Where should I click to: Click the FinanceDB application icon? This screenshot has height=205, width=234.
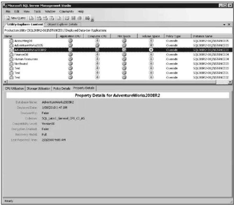(11, 55)
